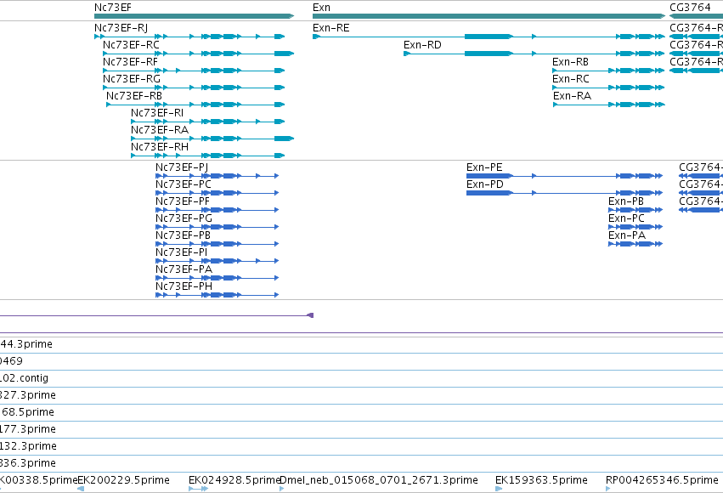Open transcript label Nc73EF-RC
The image size is (723, 493).
131,45
